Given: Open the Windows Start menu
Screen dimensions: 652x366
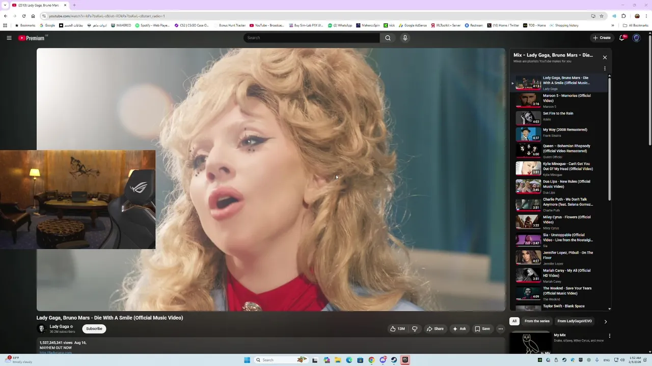Looking at the screenshot, I should pos(247,360).
